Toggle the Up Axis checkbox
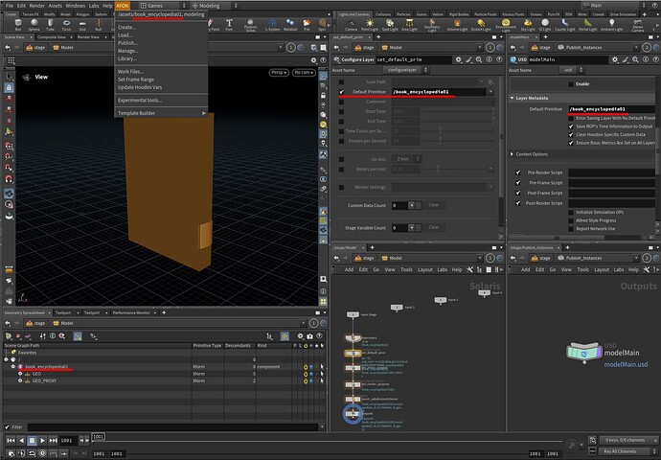This screenshot has height=460, width=661. pyautogui.click(x=341, y=159)
